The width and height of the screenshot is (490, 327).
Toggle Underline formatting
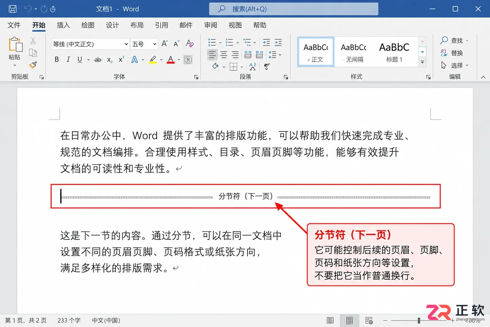tap(80, 60)
